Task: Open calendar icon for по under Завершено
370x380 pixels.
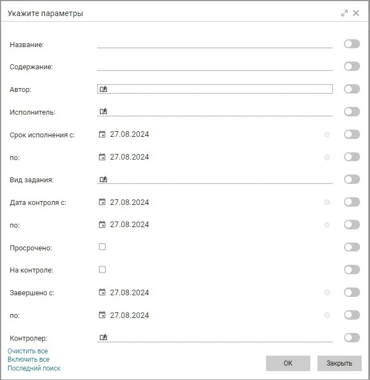Action: click(102, 315)
